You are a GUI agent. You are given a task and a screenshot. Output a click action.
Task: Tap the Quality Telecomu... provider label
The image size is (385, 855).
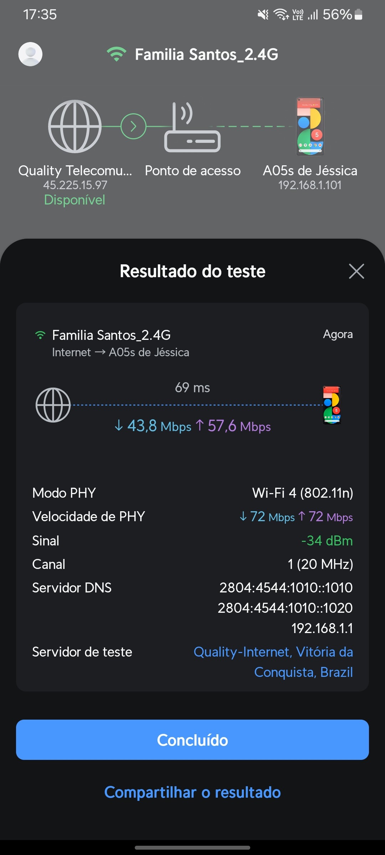(x=75, y=171)
